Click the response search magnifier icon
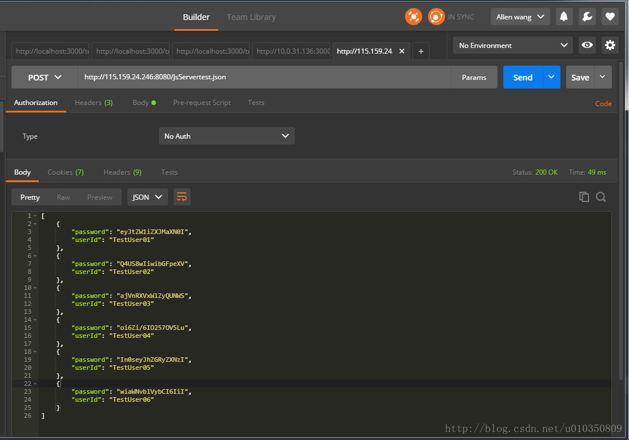The width and height of the screenshot is (629, 440). [601, 197]
